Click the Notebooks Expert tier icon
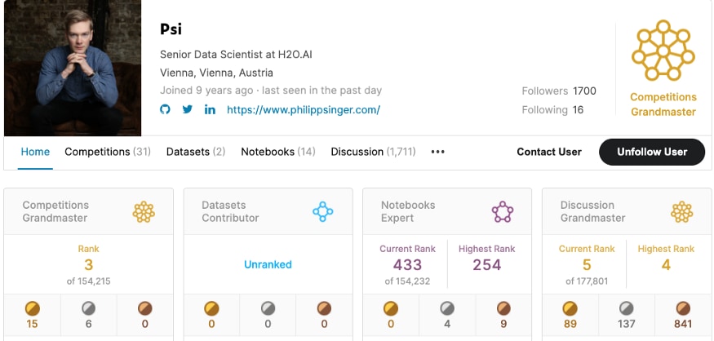The image size is (714, 341). pos(503,212)
